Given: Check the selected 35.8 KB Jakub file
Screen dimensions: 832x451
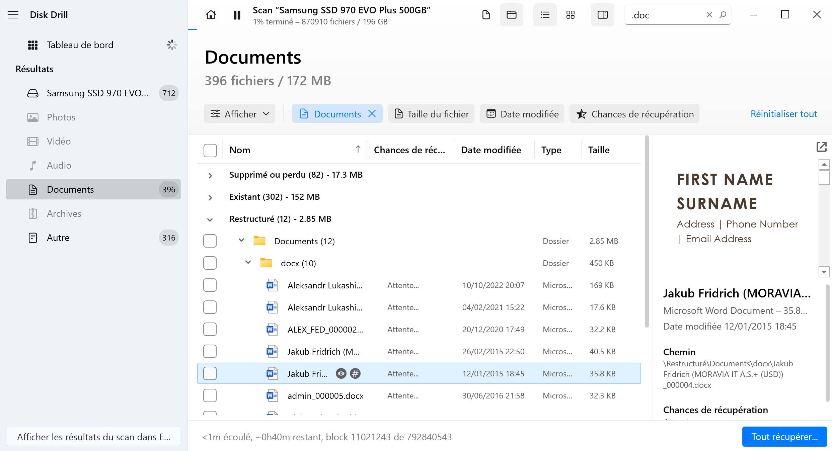Looking at the screenshot, I should [x=210, y=373].
